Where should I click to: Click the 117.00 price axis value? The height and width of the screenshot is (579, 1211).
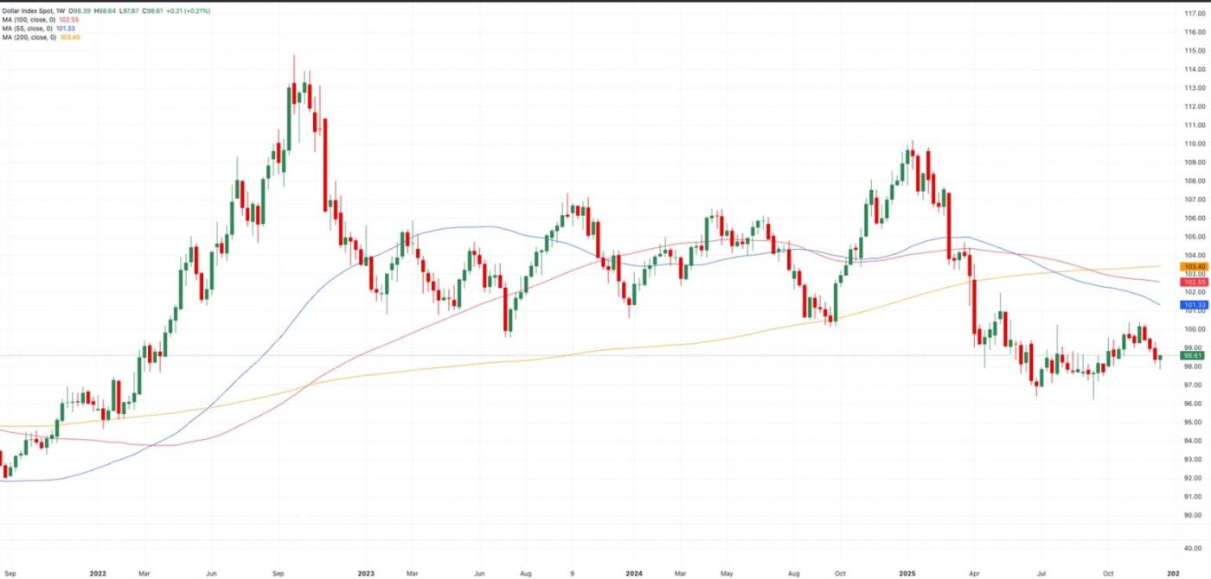pyautogui.click(x=1195, y=13)
